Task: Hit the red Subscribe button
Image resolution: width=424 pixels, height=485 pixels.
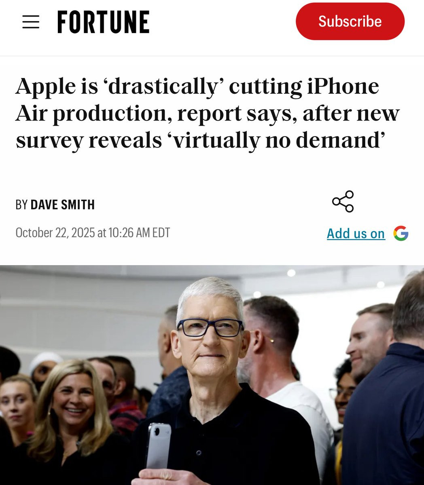Action: pos(350,21)
